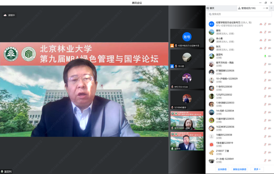
Task: Open avatar of 1张宏基5220019
Action: pos(211,145)
